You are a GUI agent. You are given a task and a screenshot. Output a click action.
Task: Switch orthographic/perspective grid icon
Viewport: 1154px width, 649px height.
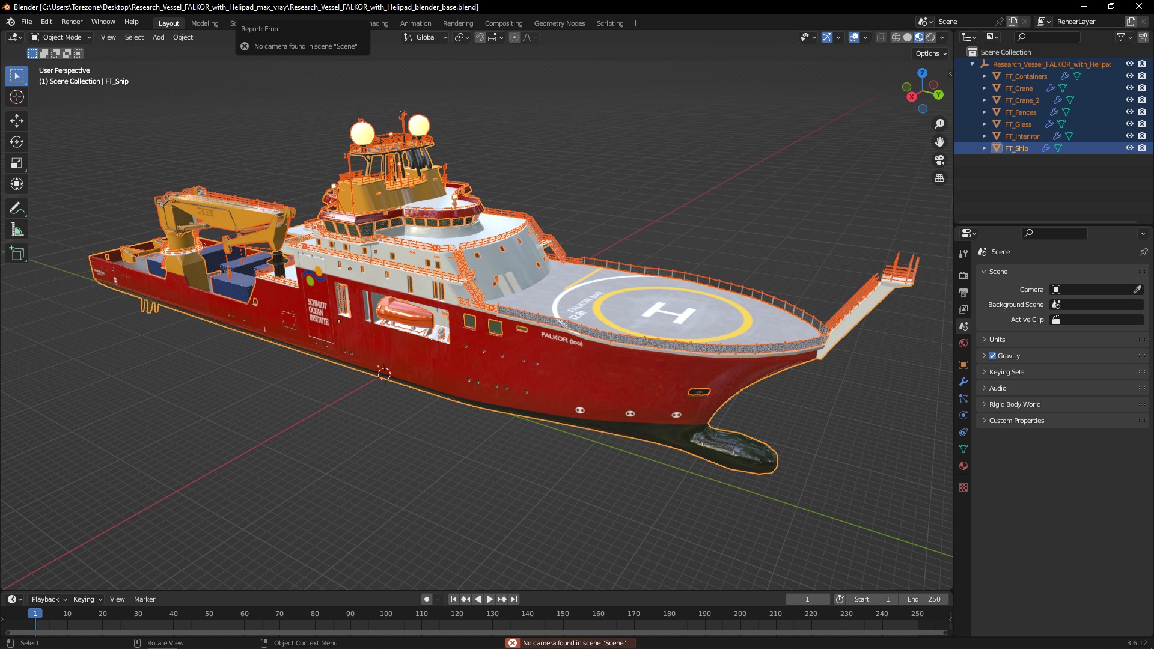coord(939,178)
